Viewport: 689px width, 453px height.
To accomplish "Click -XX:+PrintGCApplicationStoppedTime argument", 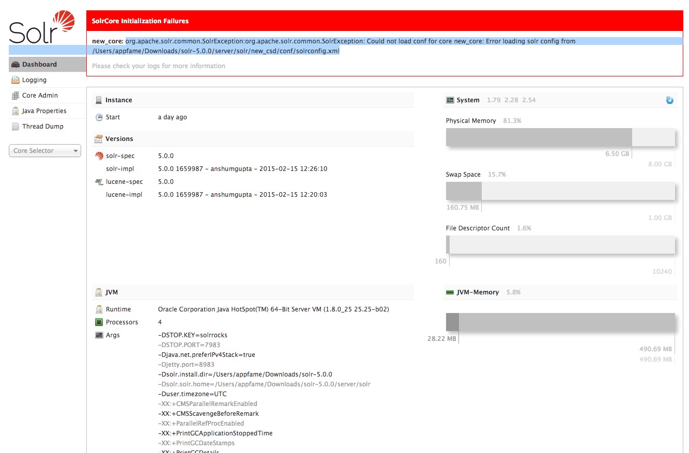I will (215, 433).
